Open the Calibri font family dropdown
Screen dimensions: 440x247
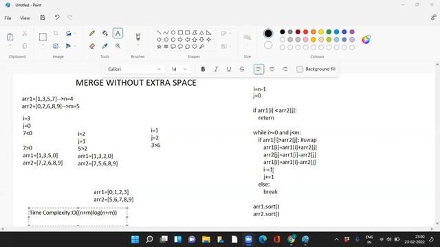tap(134, 69)
